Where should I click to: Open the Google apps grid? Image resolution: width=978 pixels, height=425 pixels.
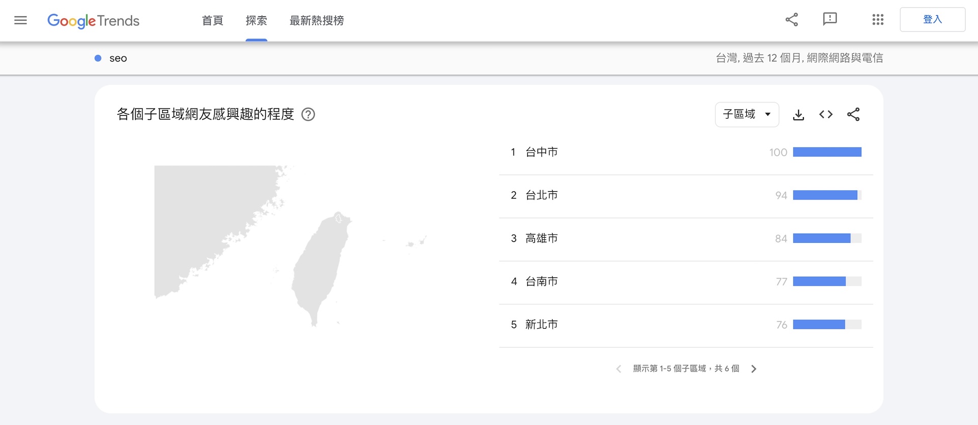pos(878,20)
